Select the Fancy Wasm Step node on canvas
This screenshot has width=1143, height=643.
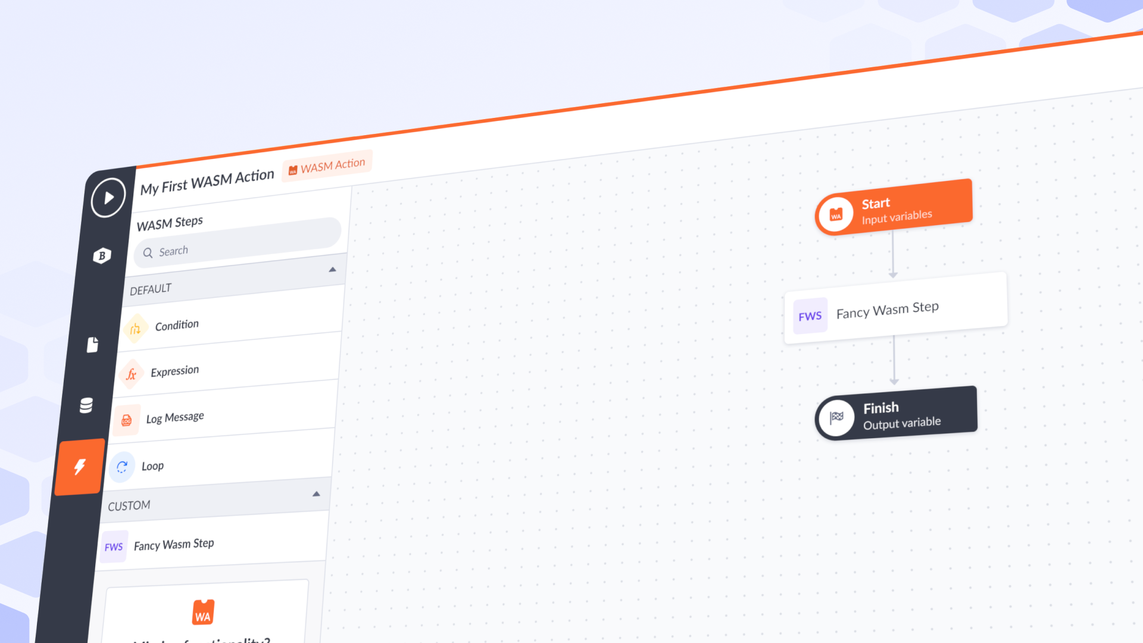[887, 310]
